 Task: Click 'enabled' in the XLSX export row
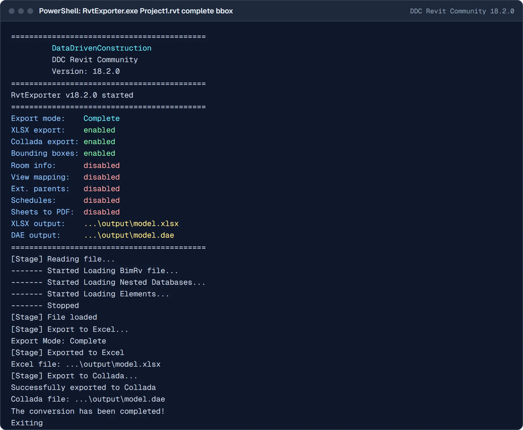pyautogui.click(x=99, y=130)
